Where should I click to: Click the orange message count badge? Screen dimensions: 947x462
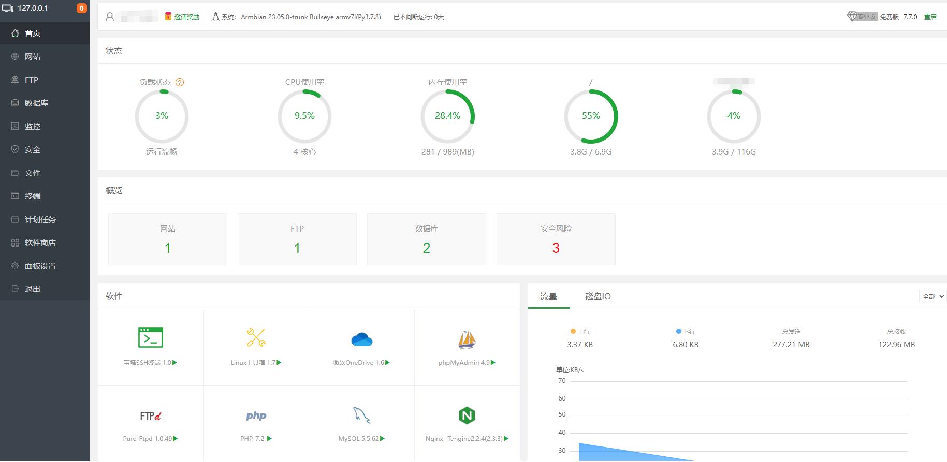pos(81,8)
